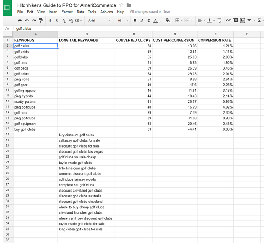Select cell 'linkchina.com golf clubs'
The height and width of the screenshot is (246, 267).
tap(86, 168)
